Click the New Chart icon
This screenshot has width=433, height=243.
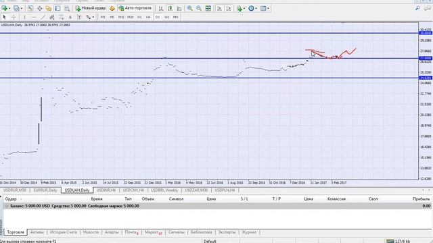point(5,9)
